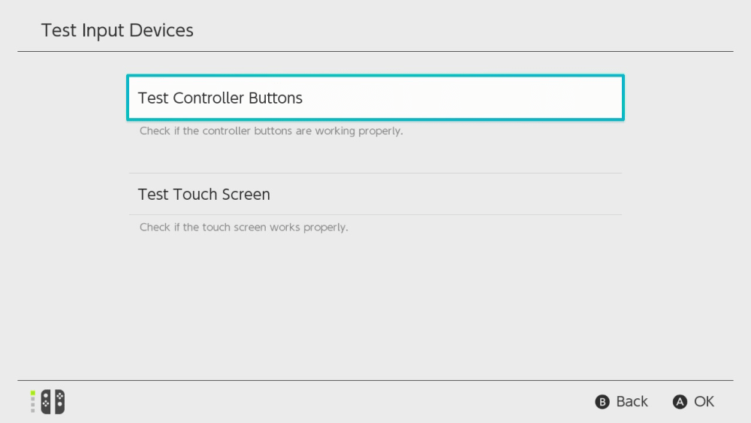
Task: Click the Test Input Devices page title
Action: click(117, 30)
